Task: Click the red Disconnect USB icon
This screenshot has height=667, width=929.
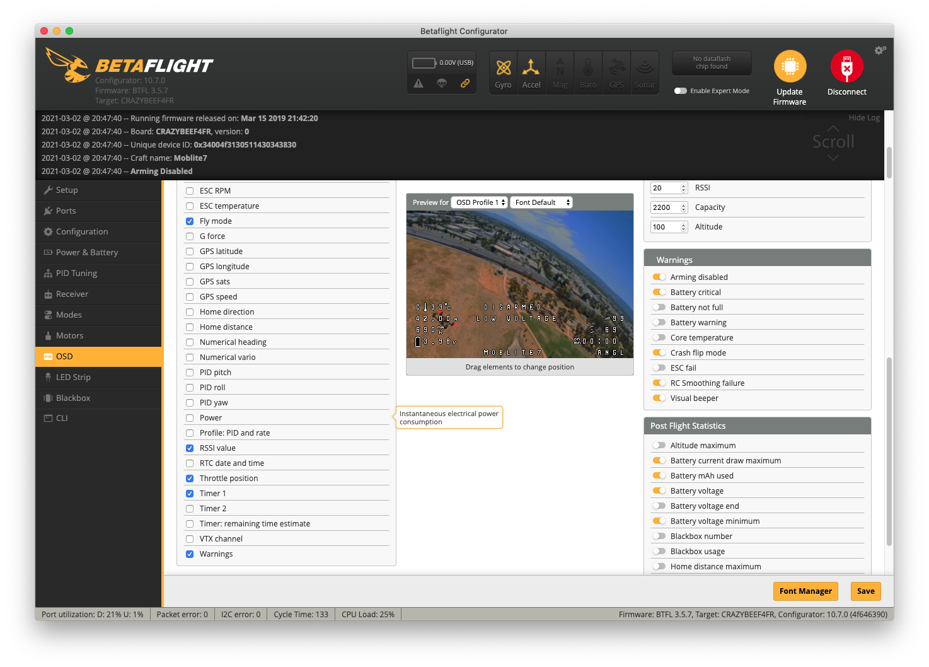Action: coord(846,66)
